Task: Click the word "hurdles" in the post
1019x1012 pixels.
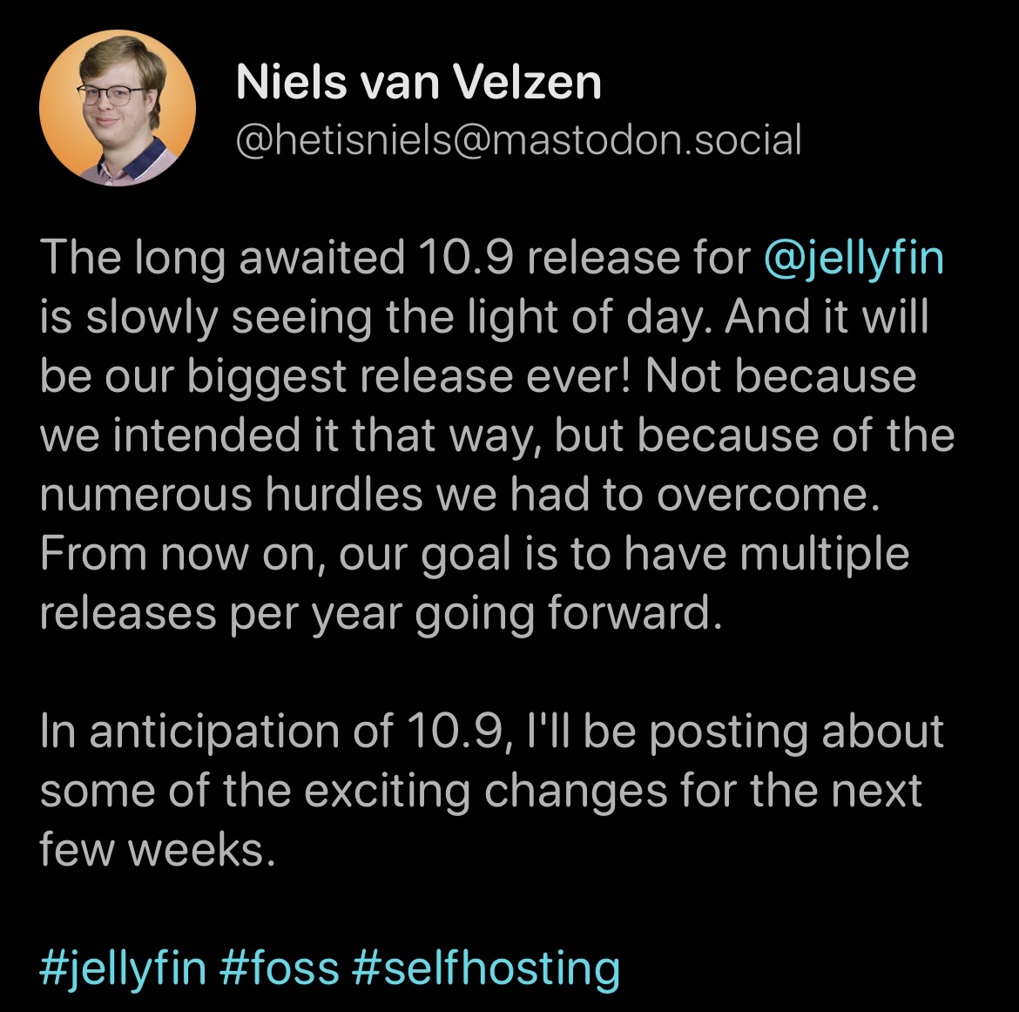Action: (344, 495)
